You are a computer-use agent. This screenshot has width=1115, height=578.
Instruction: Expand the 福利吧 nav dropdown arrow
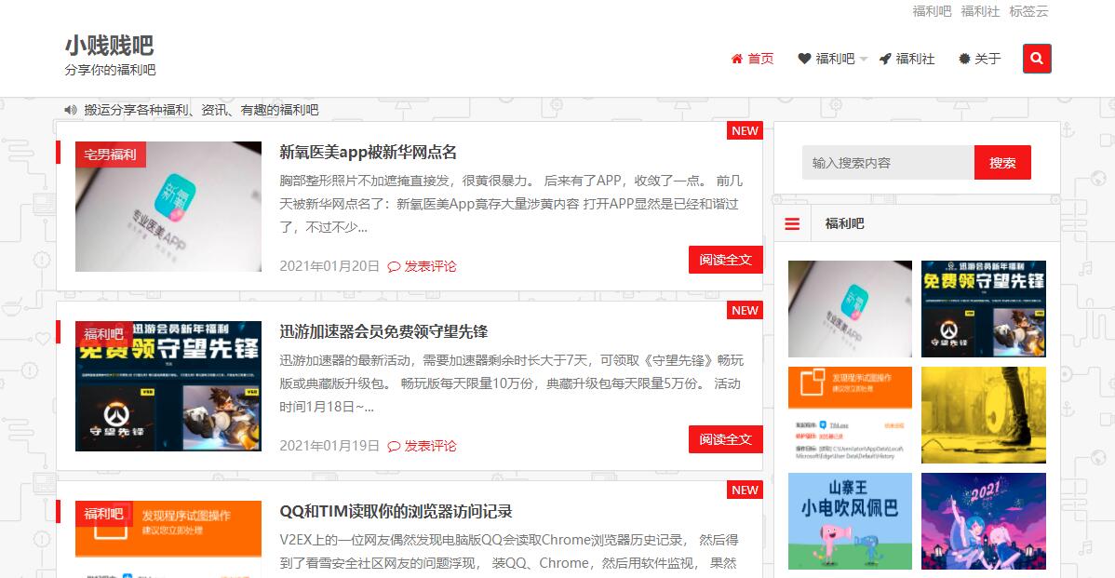pyautogui.click(x=864, y=59)
